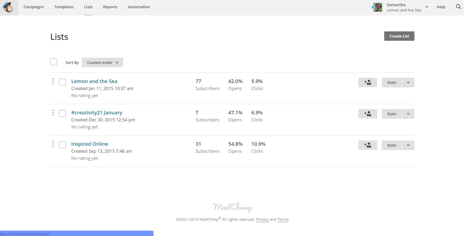Add subscriber to #creativity21 January list
464x236 pixels.
[x=368, y=114]
